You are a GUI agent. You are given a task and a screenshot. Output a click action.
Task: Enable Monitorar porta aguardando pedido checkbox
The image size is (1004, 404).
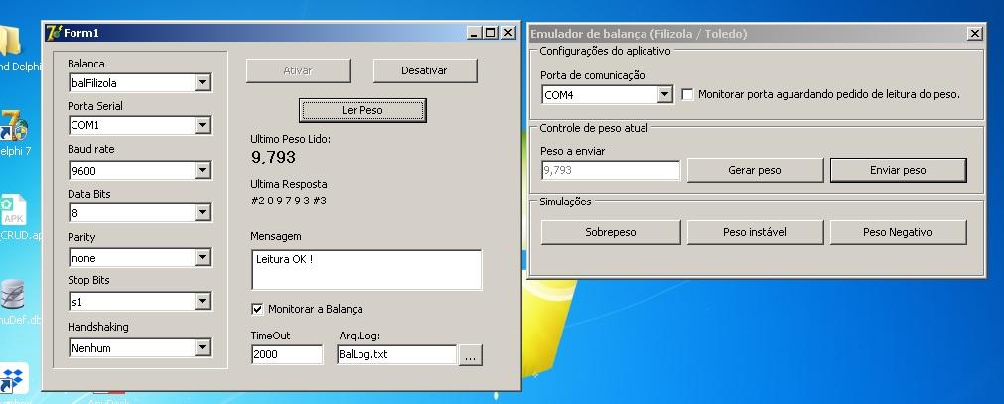pyautogui.click(x=687, y=94)
